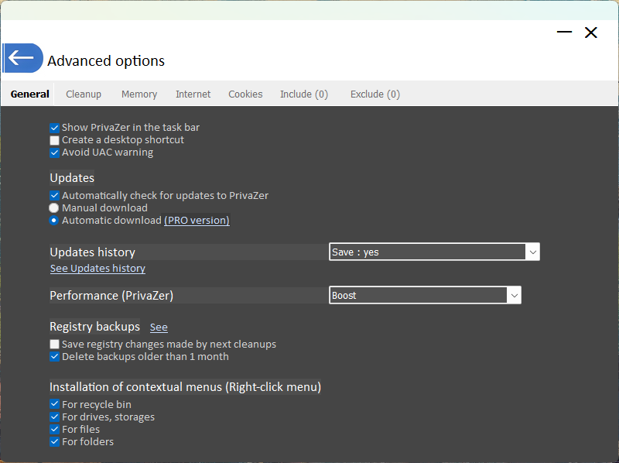This screenshot has width=619, height=463.
Task: Switch to the Internet tab
Action: coord(193,94)
